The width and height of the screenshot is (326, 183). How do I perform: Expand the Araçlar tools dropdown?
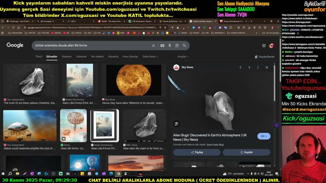coord(183,57)
